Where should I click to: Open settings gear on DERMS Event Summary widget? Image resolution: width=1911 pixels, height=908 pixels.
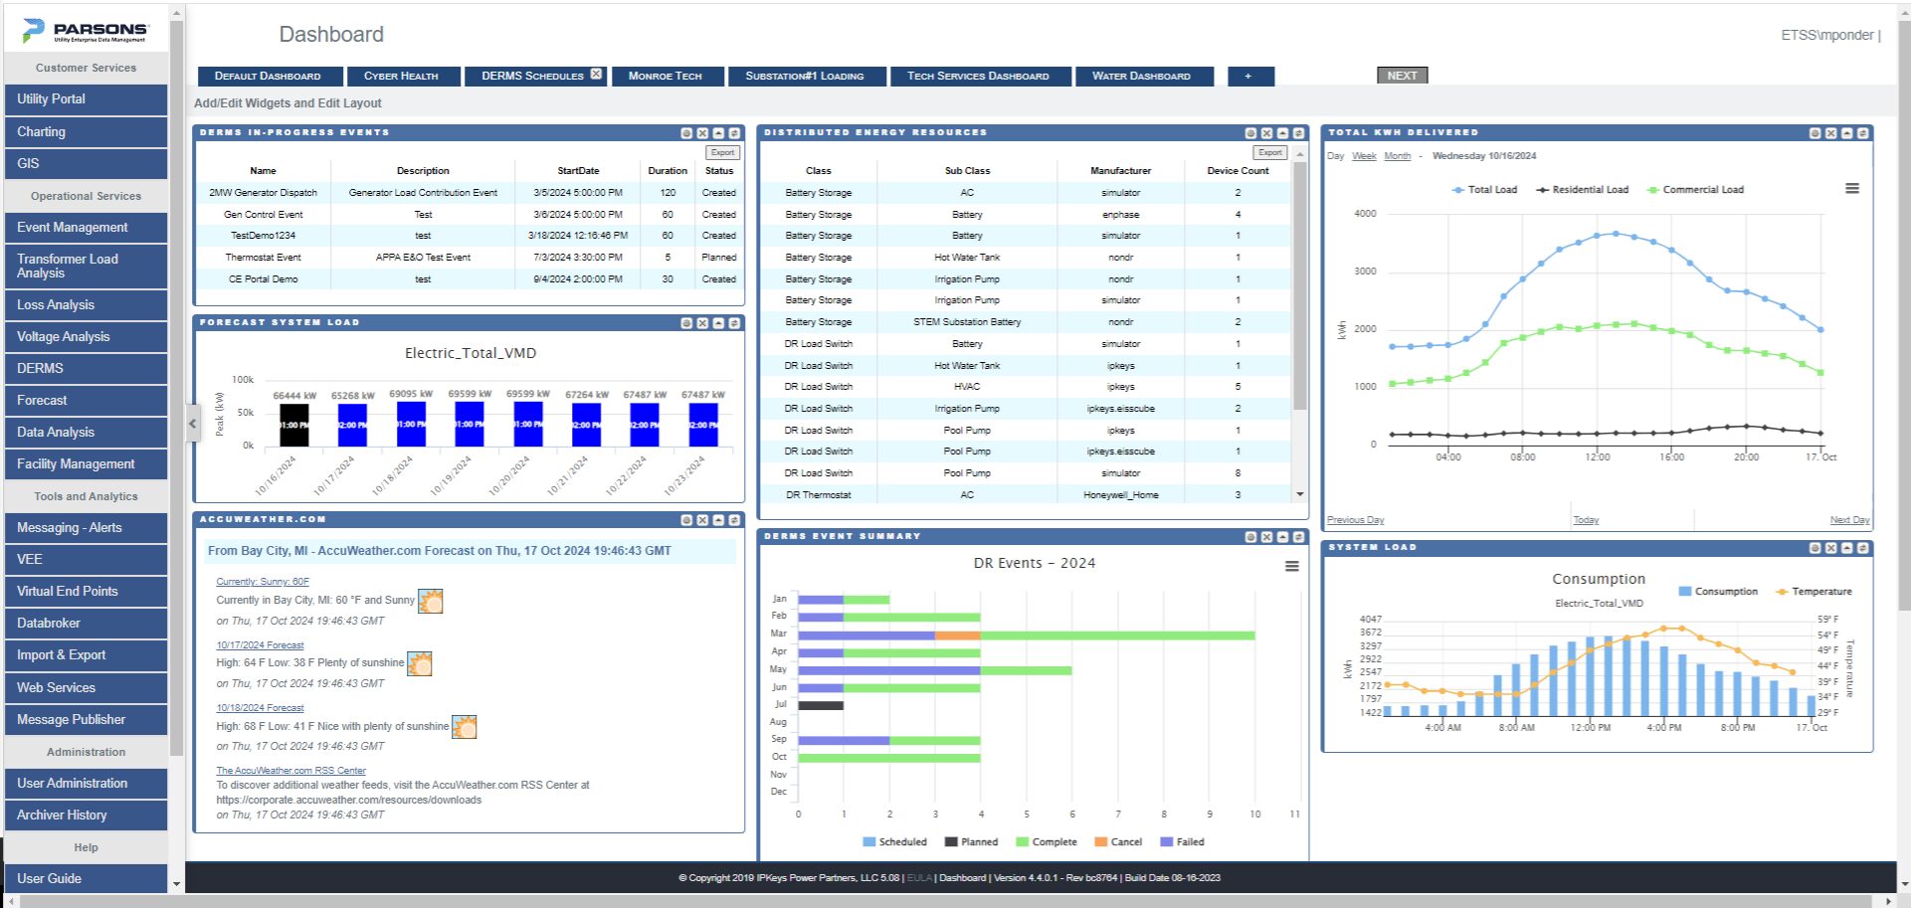1250,537
